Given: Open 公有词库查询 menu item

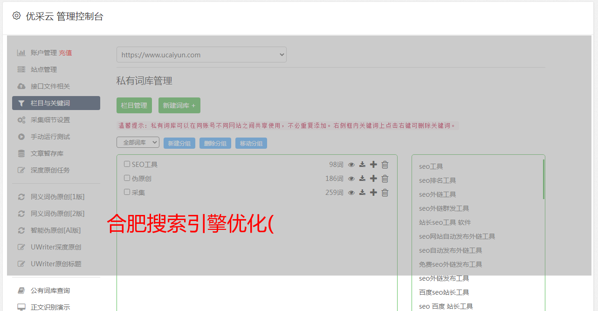Looking at the screenshot, I should tap(50, 290).
